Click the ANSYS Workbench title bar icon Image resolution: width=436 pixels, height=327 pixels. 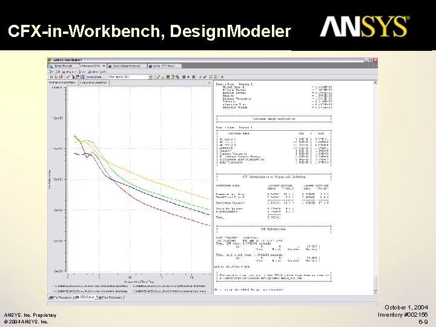point(50,60)
